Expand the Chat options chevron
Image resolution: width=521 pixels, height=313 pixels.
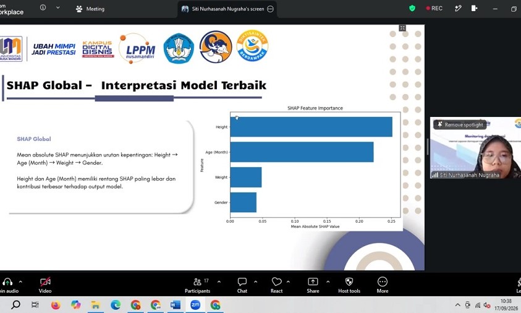click(255, 281)
